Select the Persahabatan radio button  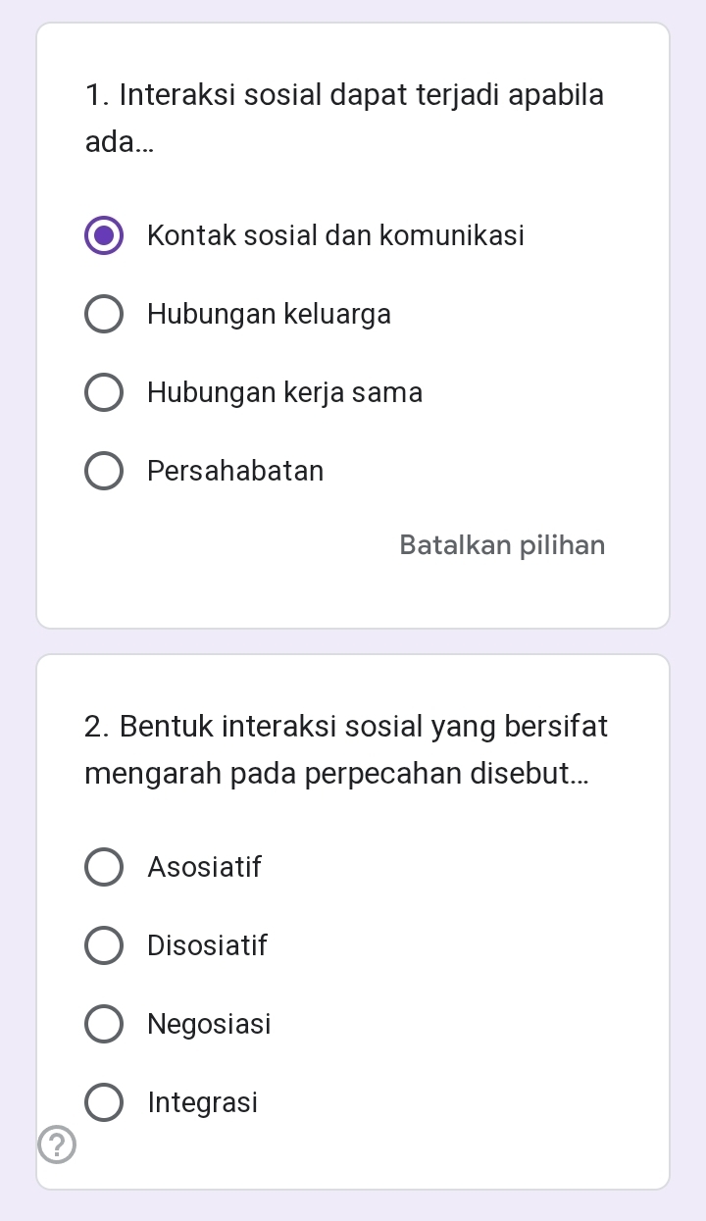104,472
